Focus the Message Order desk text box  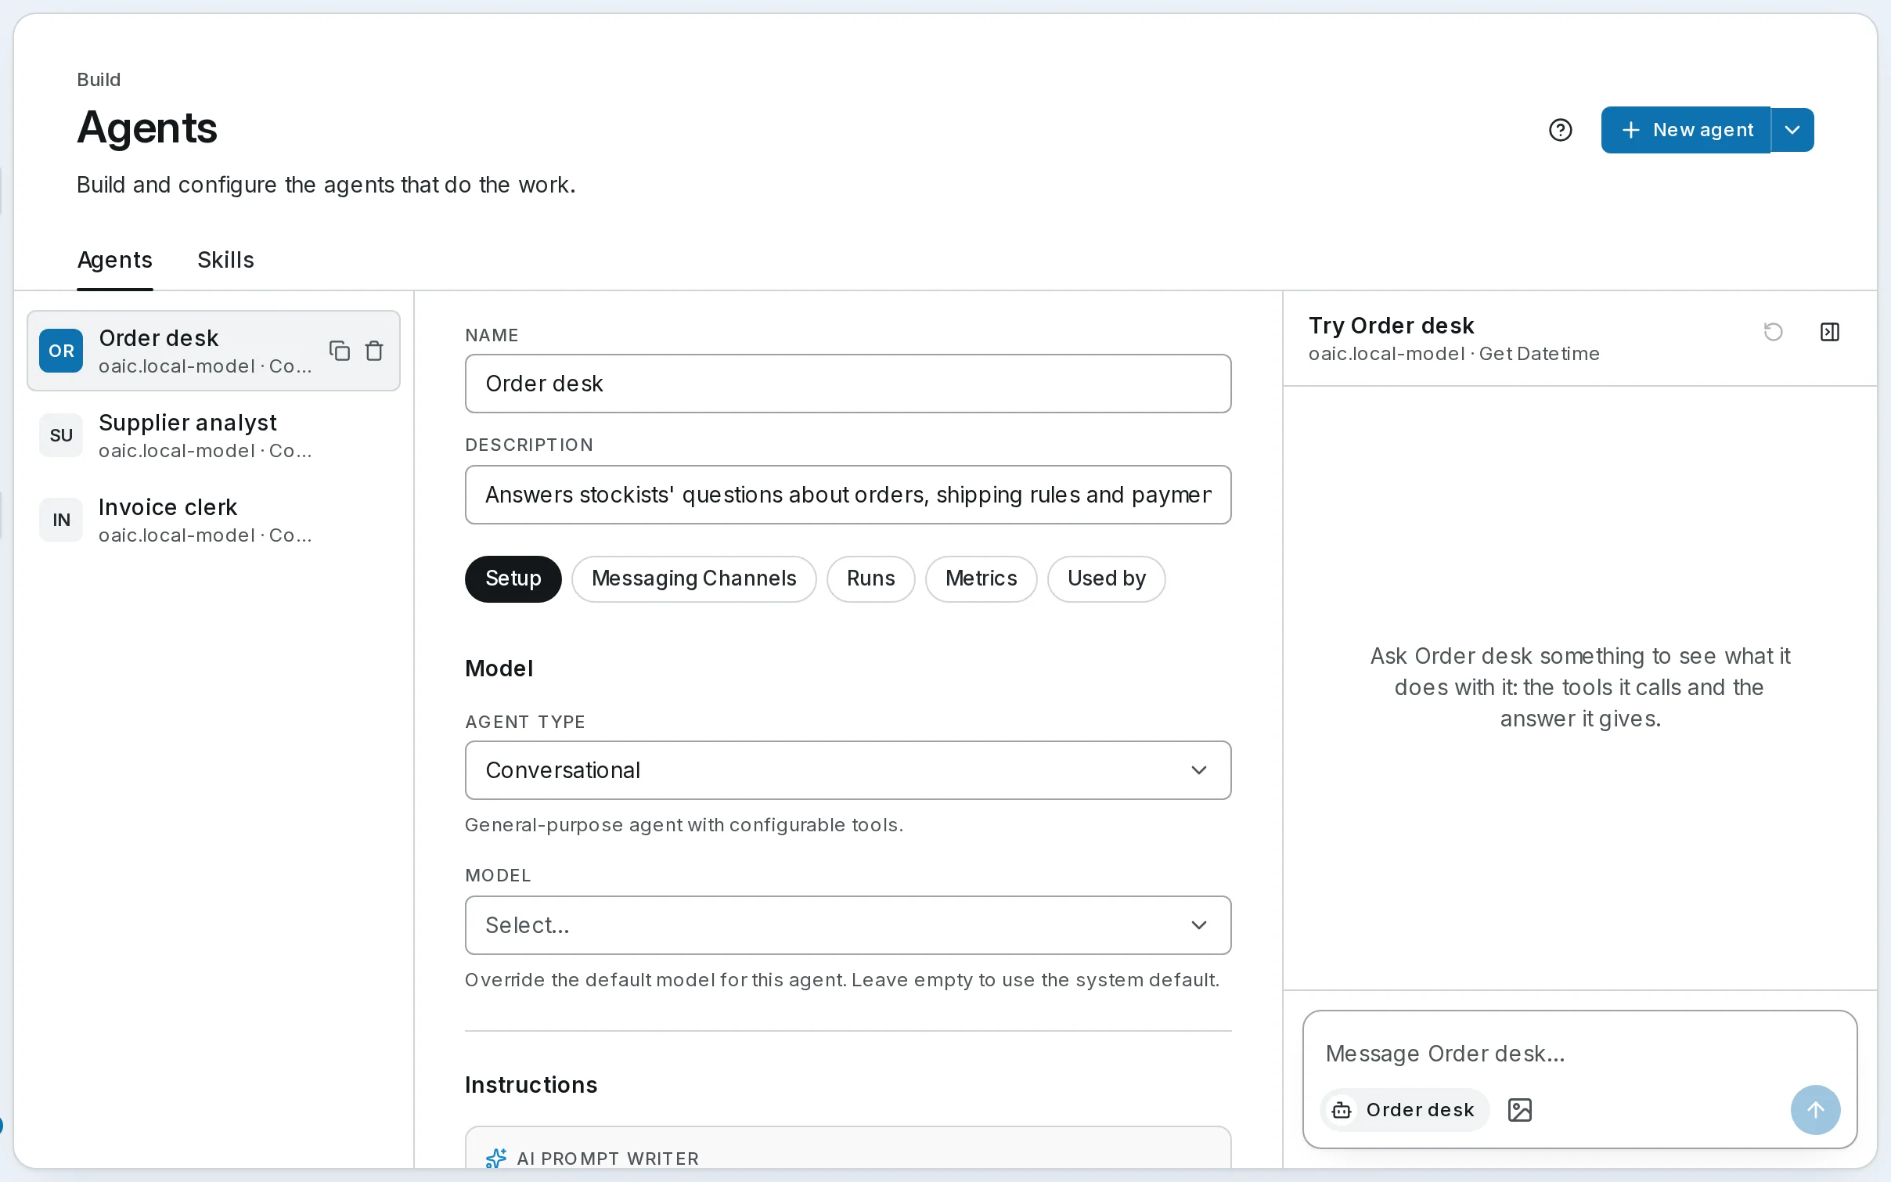click(x=1579, y=1053)
